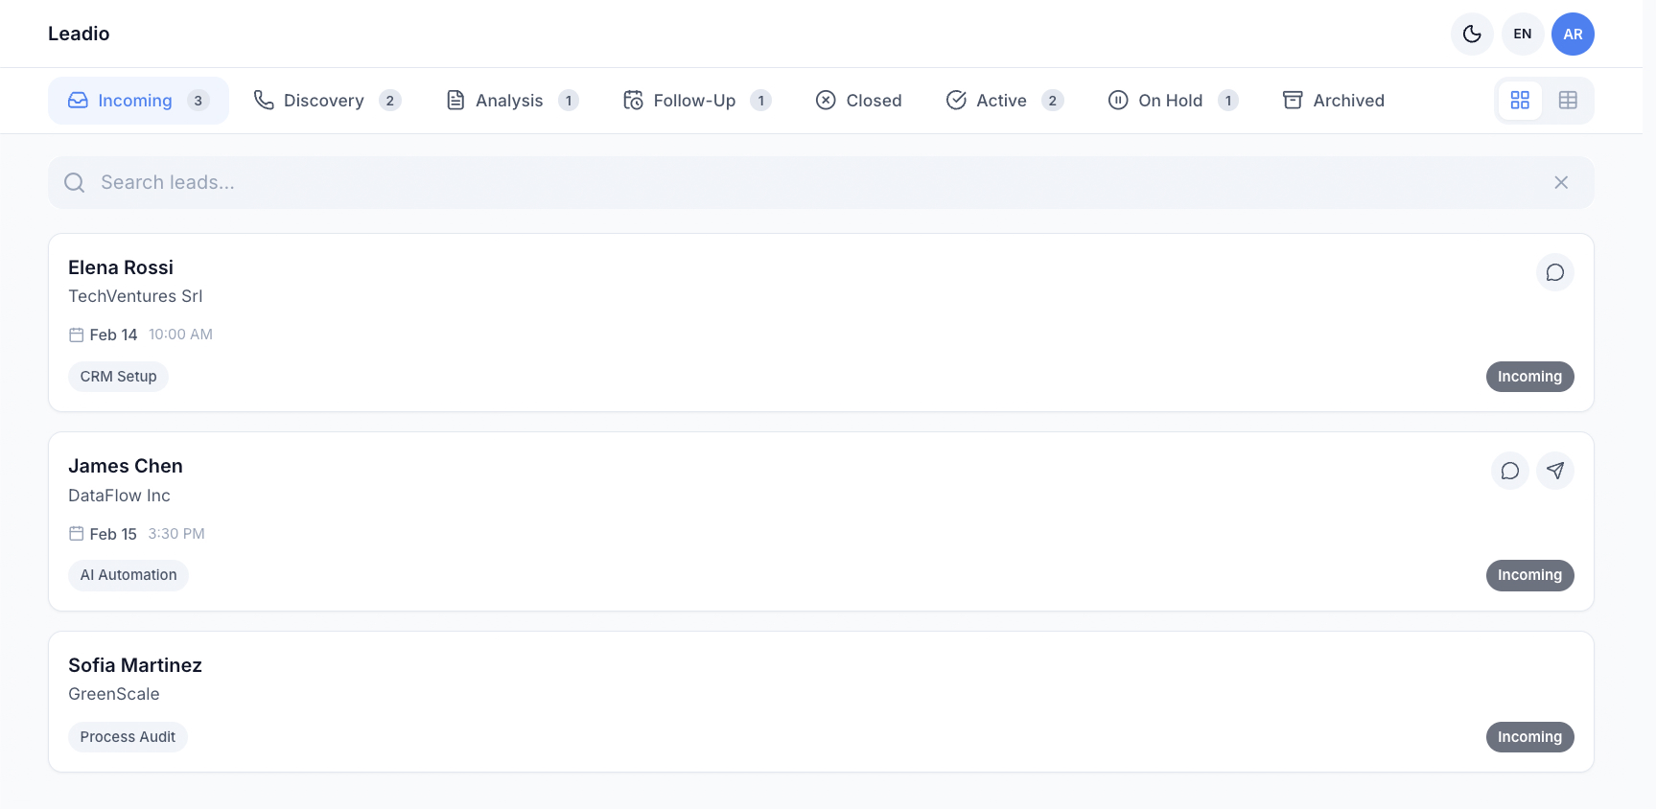Click the CRM Setup tag
The image size is (1656, 809).
(x=119, y=377)
